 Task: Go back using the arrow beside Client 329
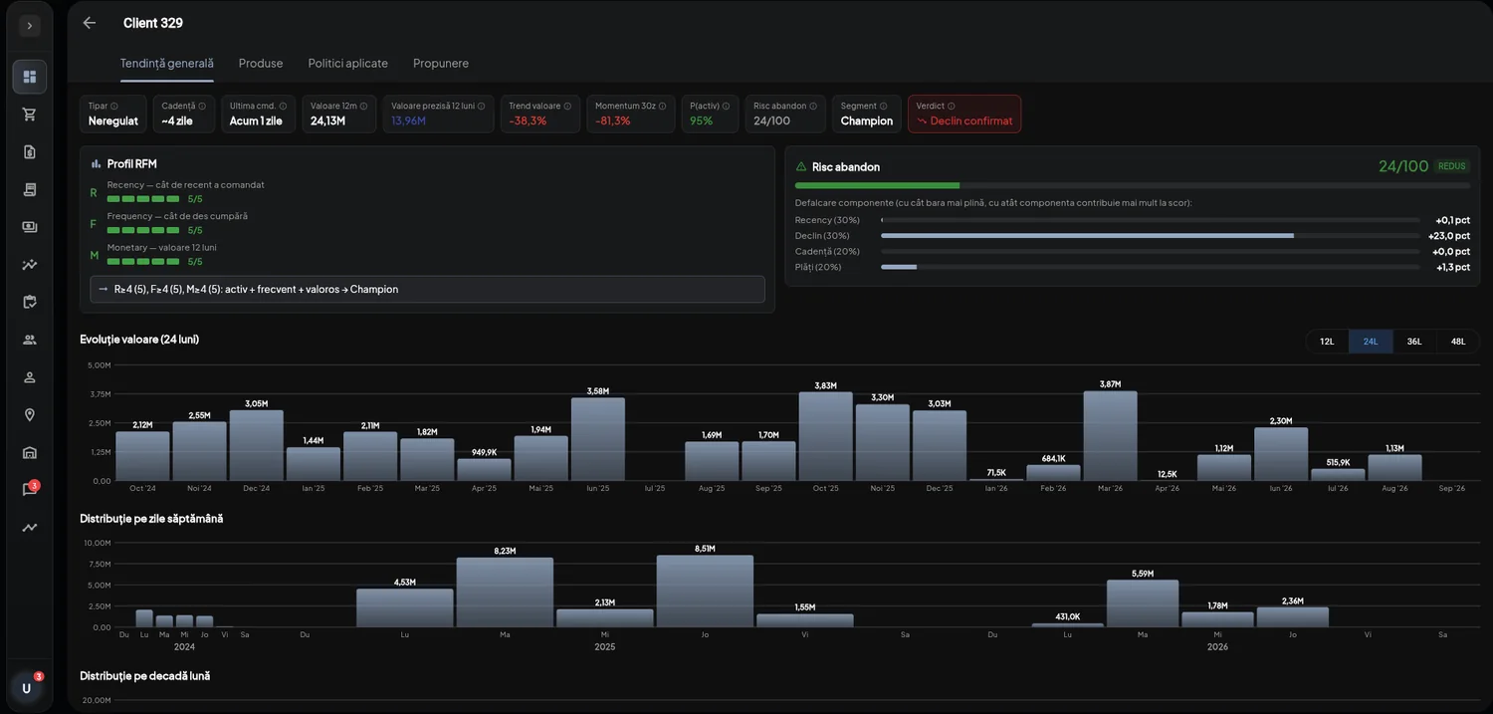tap(90, 23)
